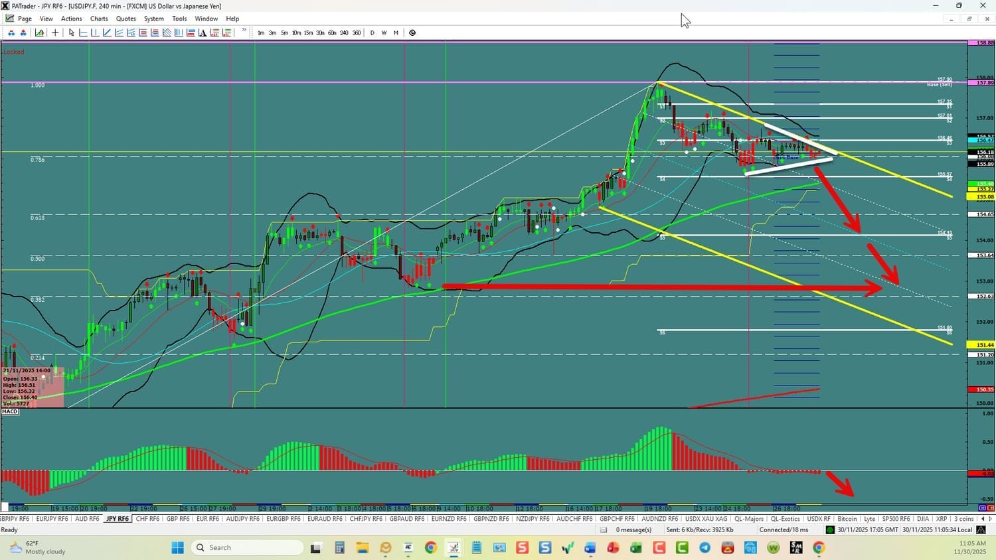Viewport: 996px width, 560px height.
Task: Click the 0.618 Fibonacci level label
Action: tap(38, 218)
